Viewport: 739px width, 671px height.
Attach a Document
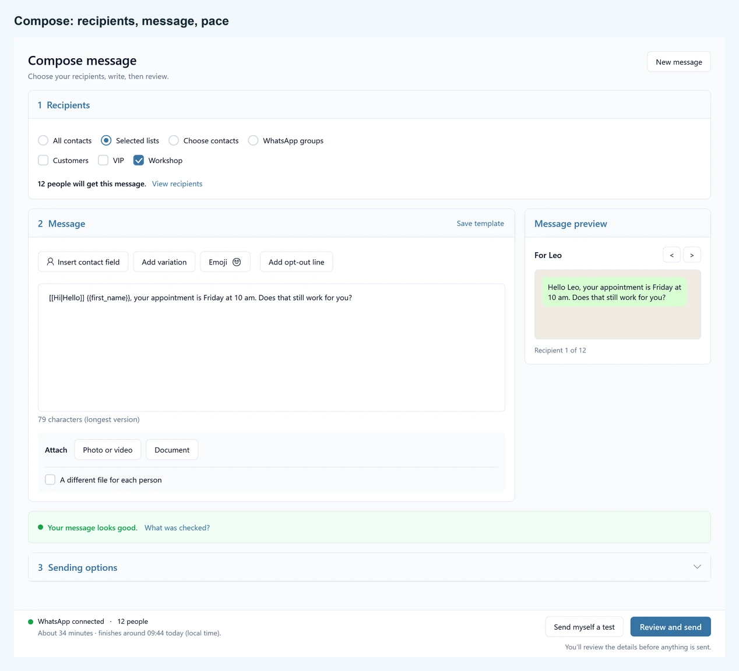[x=172, y=450]
